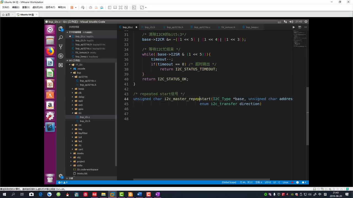Image resolution: width=353 pixels, height=198 pixels.
Task: Open the notifications bell in status bar
Action: pyautogui.click(x=304, y=182)
